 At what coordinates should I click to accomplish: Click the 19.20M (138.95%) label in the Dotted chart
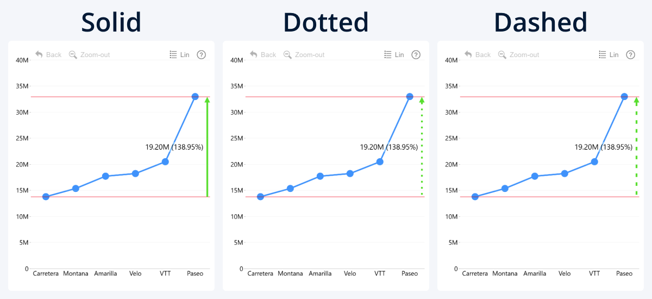[x=388, y=147]
